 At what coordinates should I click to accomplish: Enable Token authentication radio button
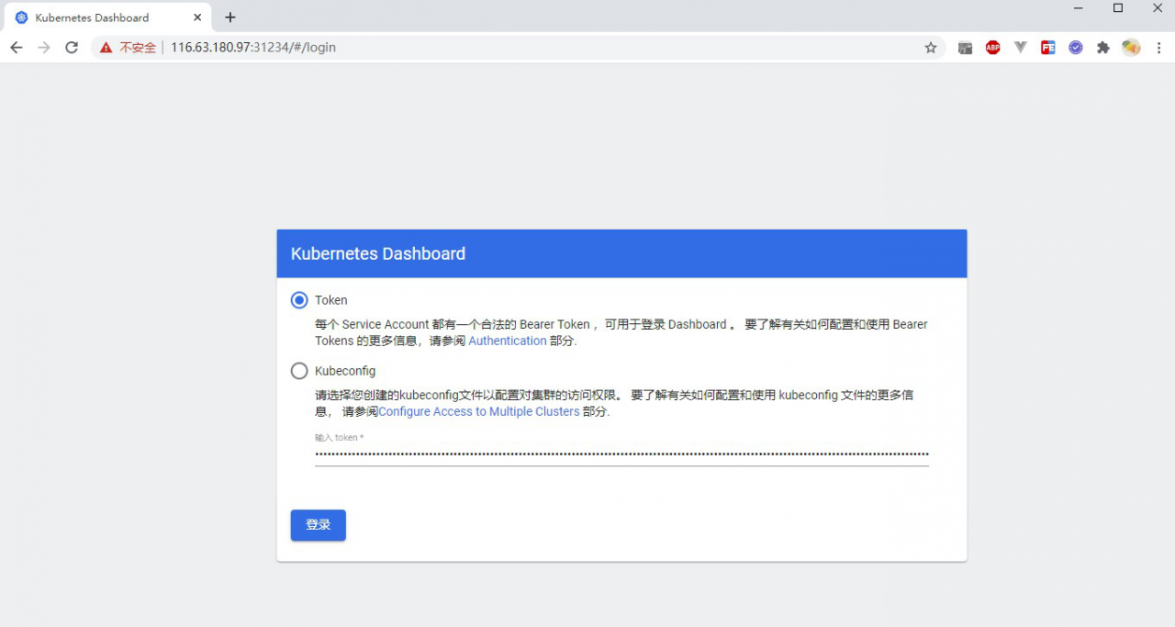click(x=298, y=300)
